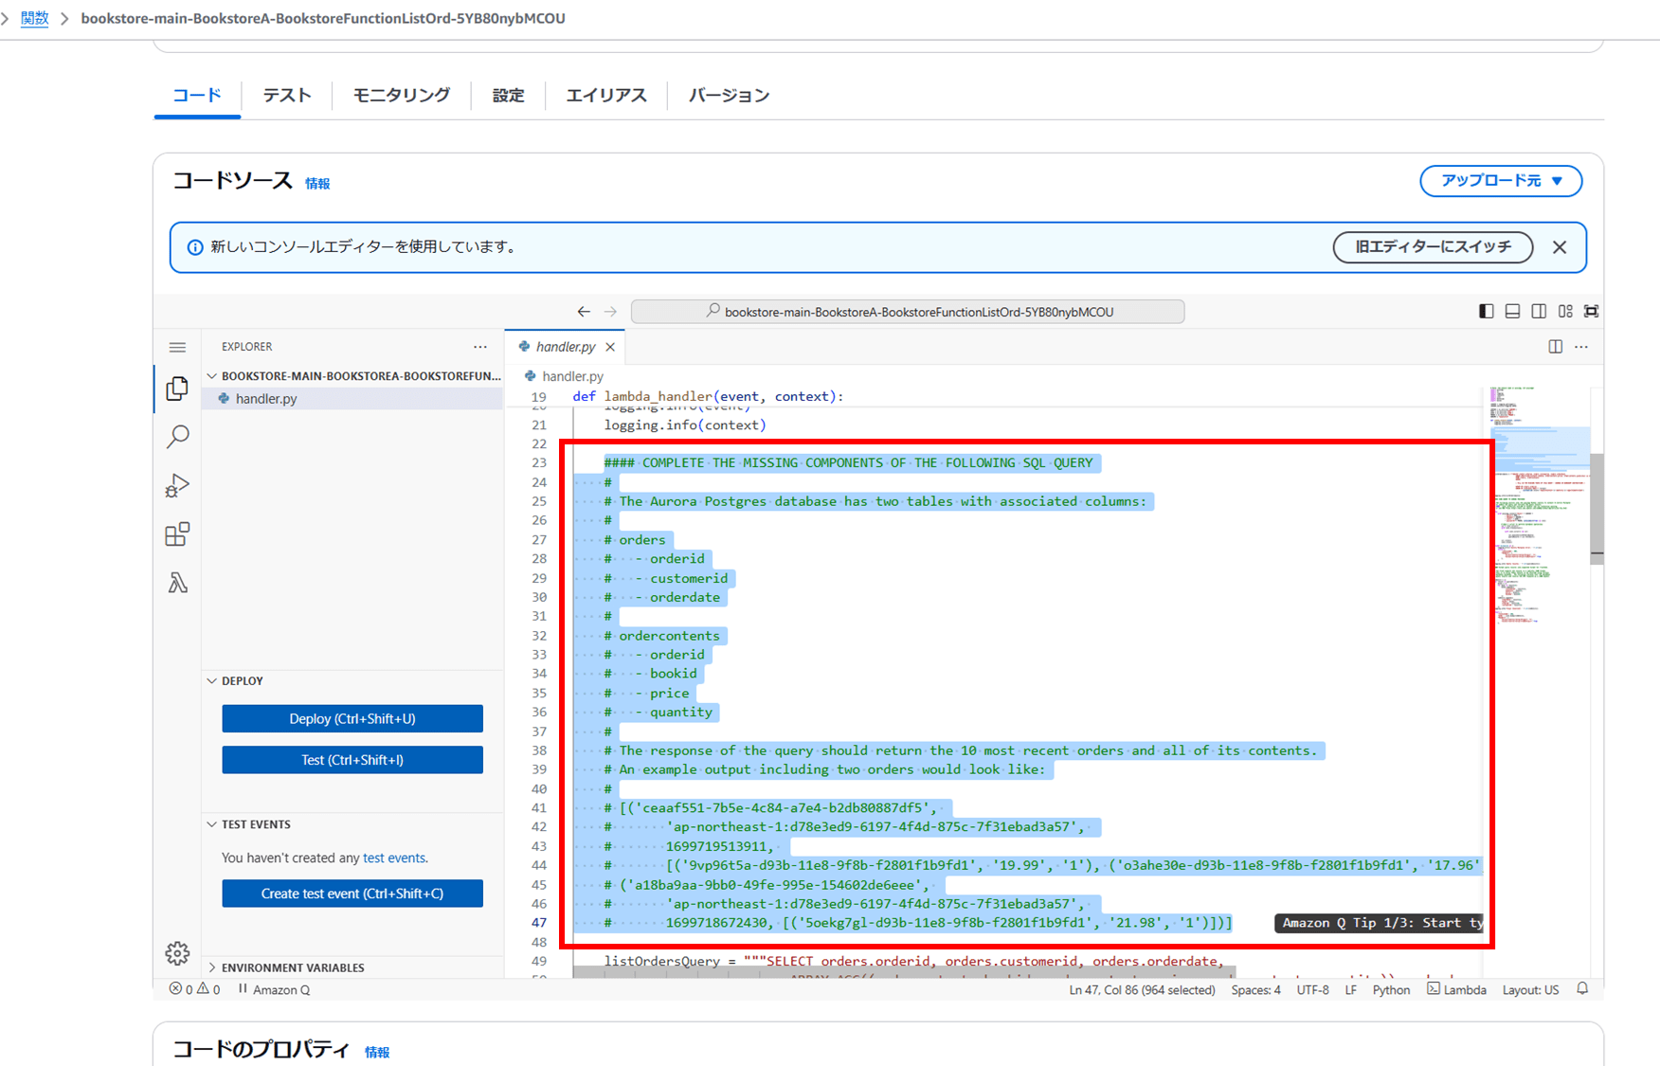Show errors and warnings count in status bar

(x=194, y=989)
